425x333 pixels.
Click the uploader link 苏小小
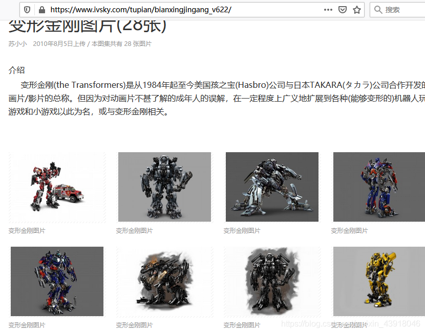[17, 44]
